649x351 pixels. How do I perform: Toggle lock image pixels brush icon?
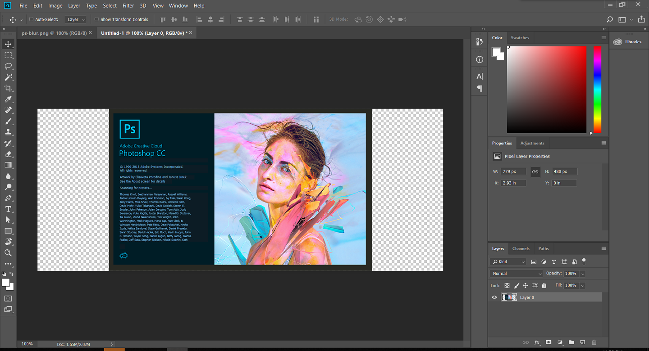click(516, 285)
